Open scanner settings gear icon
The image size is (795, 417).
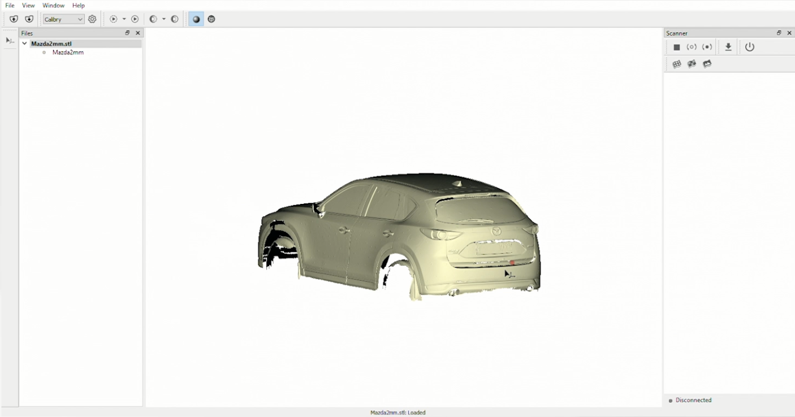coord(93,19)
